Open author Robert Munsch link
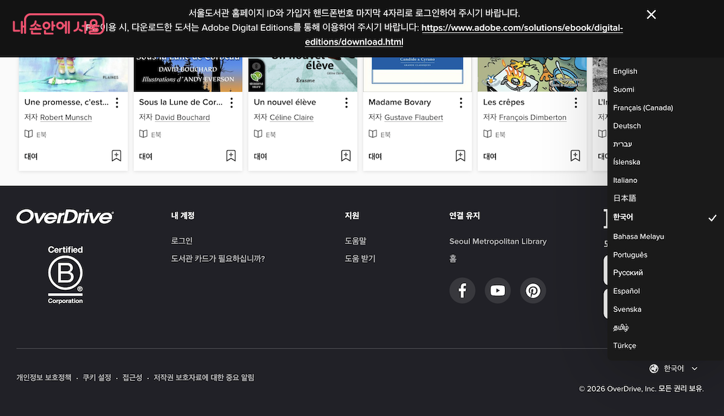Viewport: 724px width, 416px height. (66, 117)
